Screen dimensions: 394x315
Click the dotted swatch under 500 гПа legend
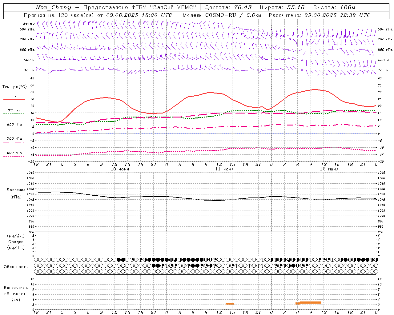click(14, 156)
